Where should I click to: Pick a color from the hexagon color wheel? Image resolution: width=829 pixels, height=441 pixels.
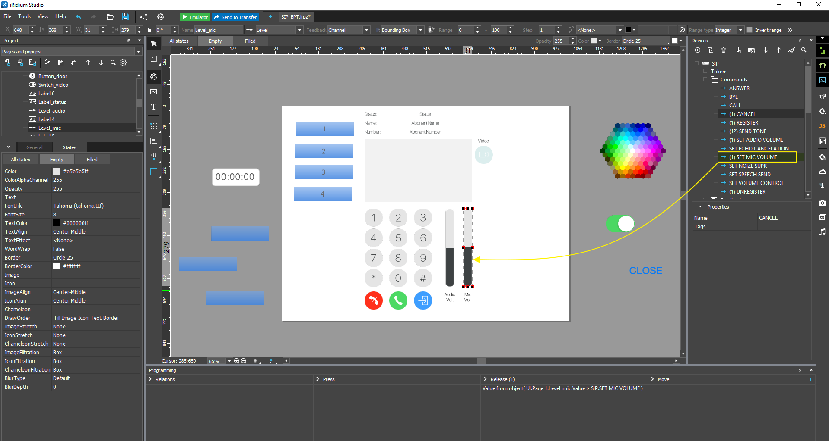(632, 152)
